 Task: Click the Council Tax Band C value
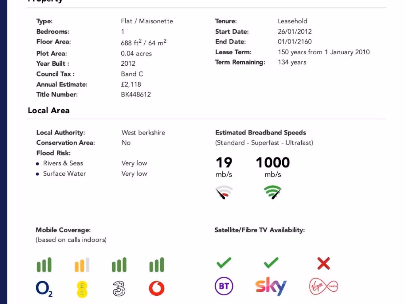(132, 74)
